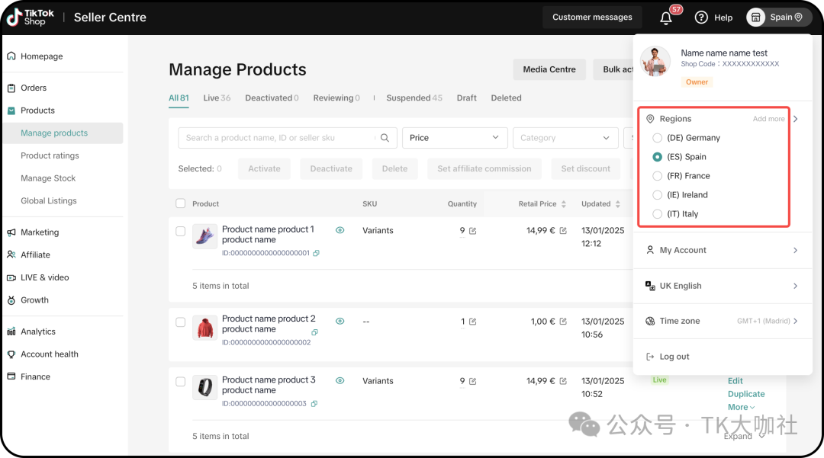This screenshot has height=458, width=824.
Task: Click the Duplicate link
Action: pos(746,394)
